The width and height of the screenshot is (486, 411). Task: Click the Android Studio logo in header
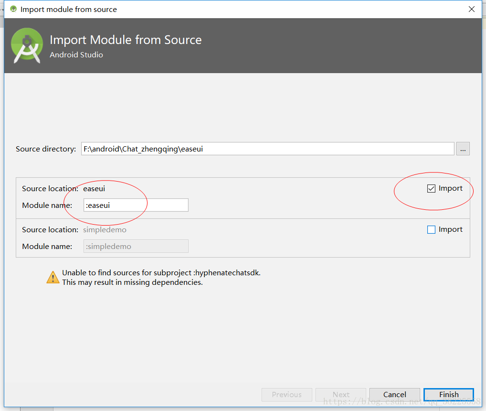tap(27, 45)
